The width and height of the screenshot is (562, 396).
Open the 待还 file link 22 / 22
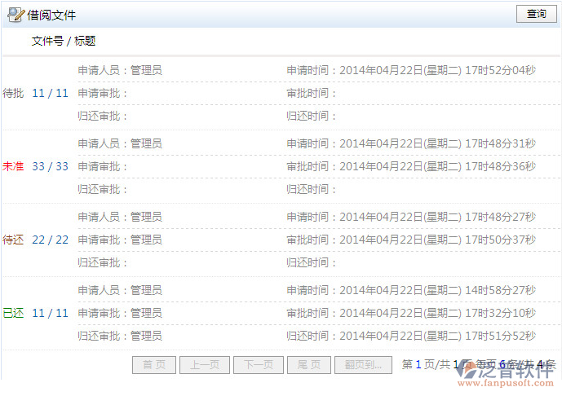pyautogui.click(x=51, y=240)
